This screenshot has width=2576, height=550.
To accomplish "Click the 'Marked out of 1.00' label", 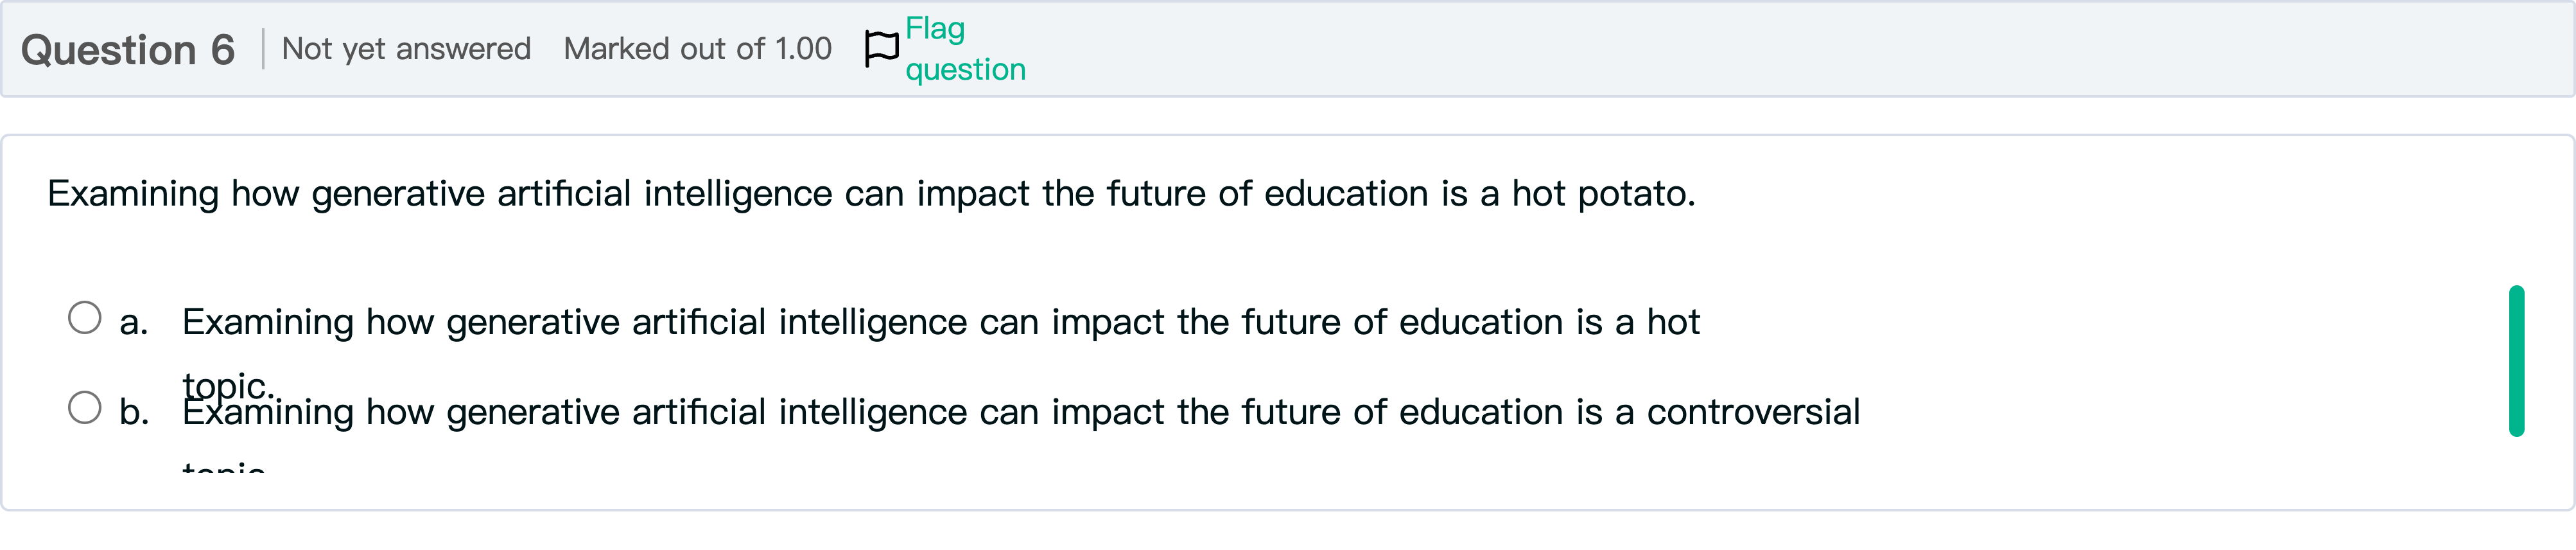I will pos(697,49).
